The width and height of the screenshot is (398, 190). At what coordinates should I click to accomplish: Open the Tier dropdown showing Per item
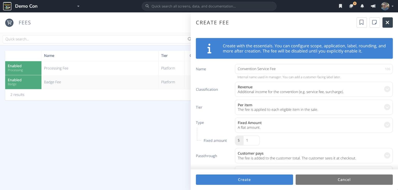pos(314,107)
